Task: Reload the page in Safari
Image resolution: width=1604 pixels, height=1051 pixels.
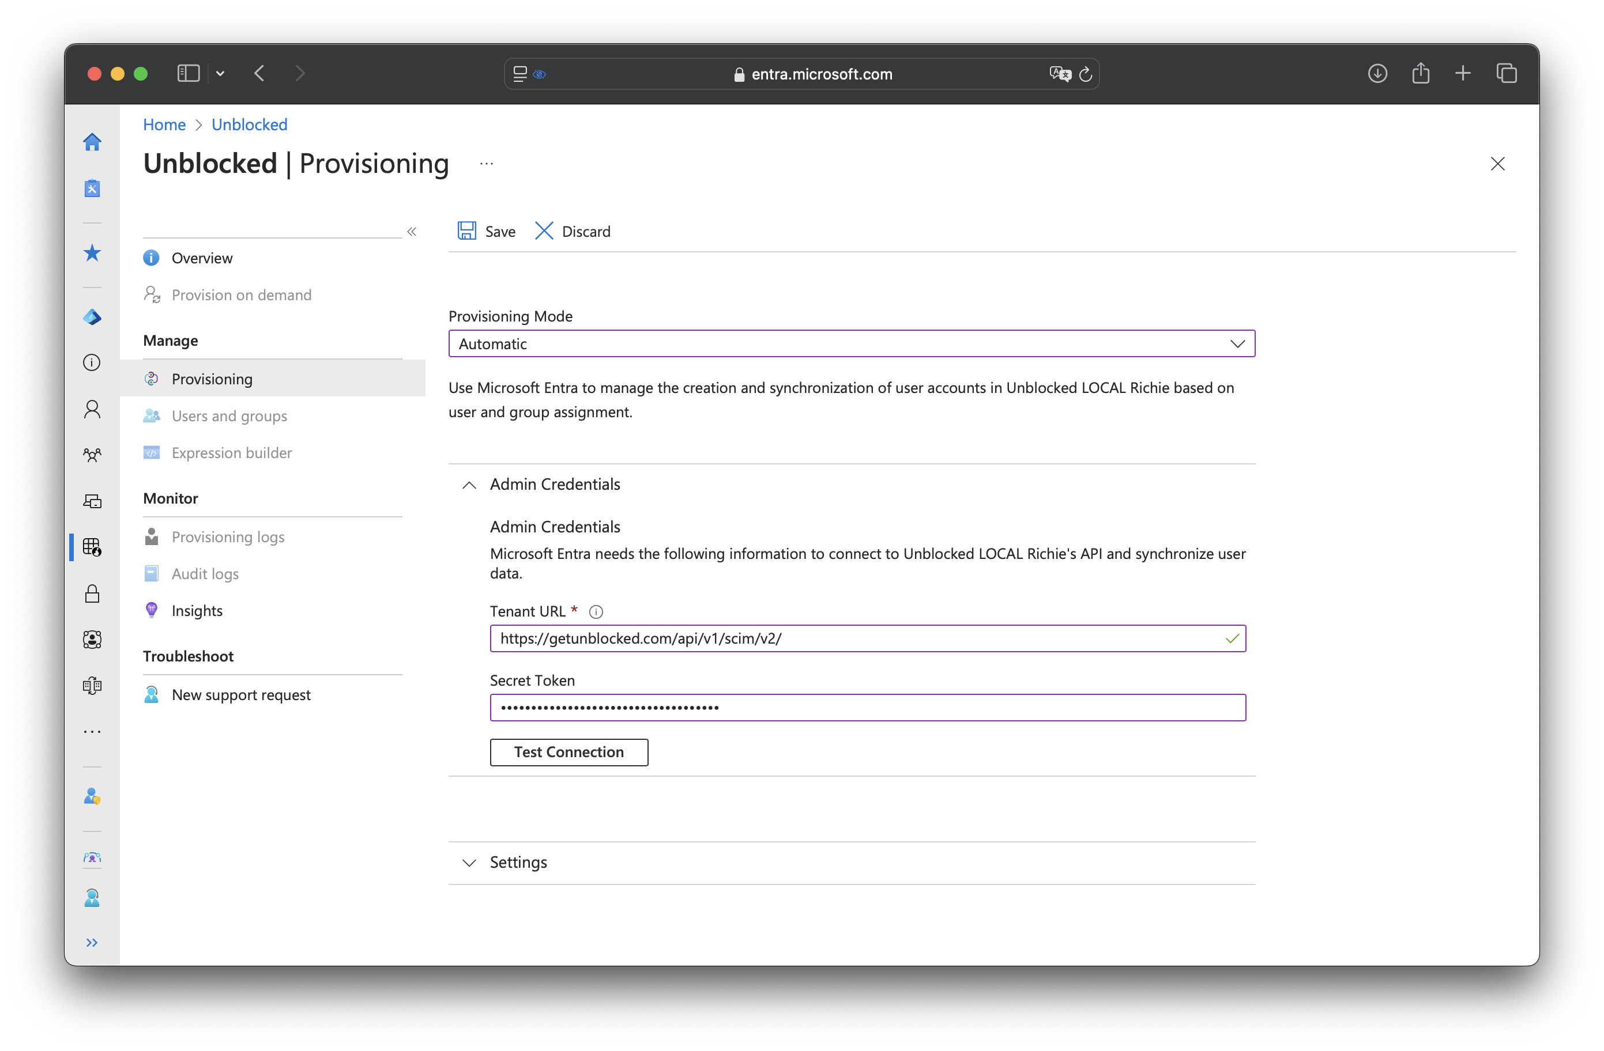Action: coord(1085,74)
